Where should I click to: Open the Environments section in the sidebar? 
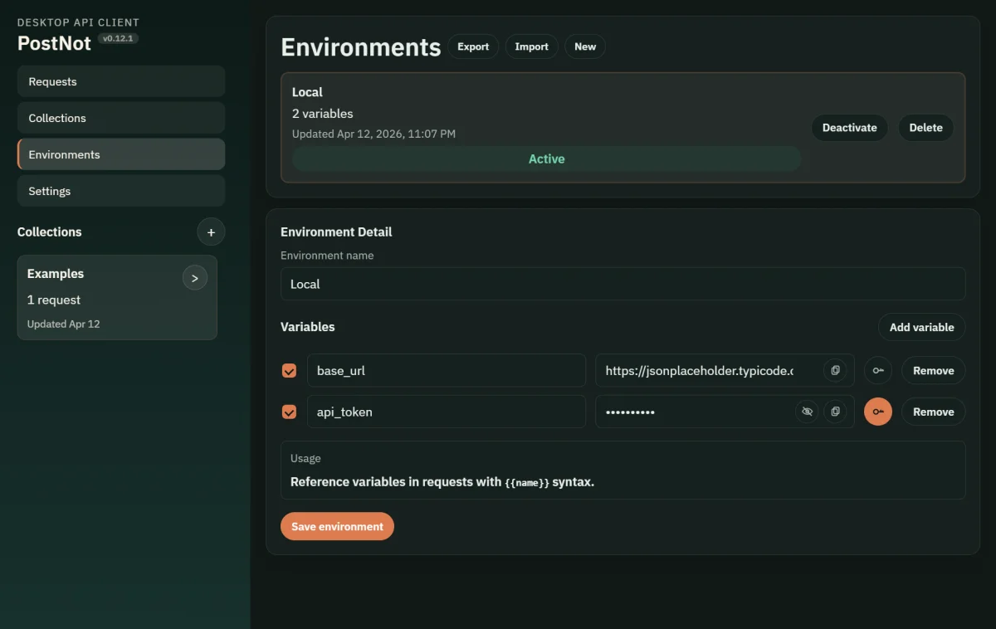click(x=120, y=154)
